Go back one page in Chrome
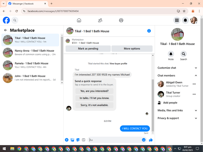203x152 pixels. pyautogui.click(x=4, y=11)
